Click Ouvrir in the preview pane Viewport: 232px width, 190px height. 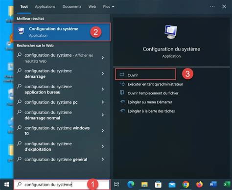point(145,74)
